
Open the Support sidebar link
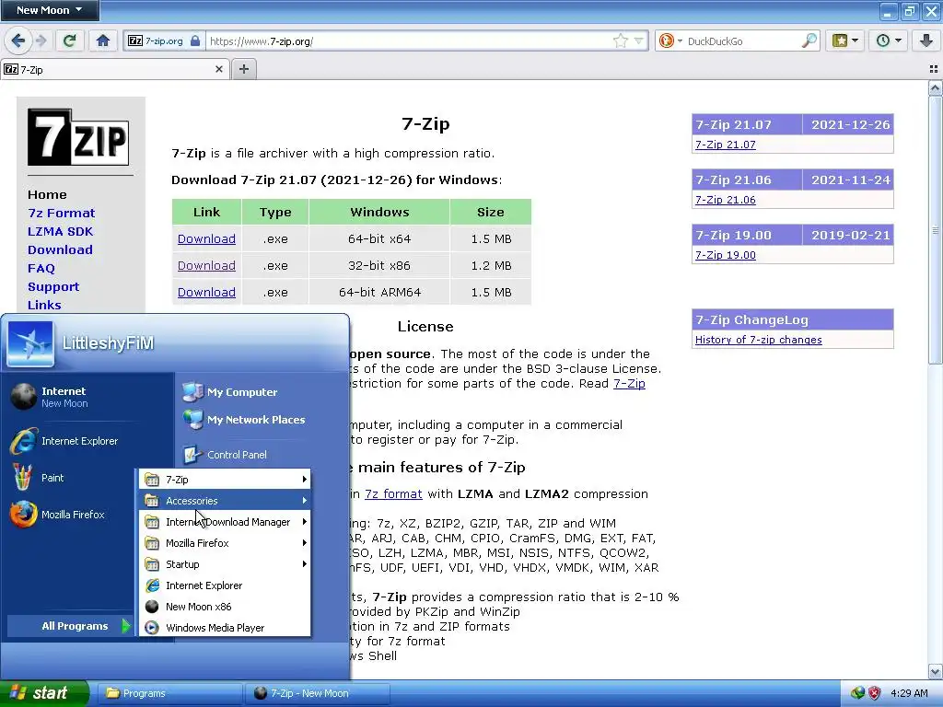[x=53, y=287]
